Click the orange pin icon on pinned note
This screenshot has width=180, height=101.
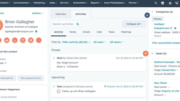click(146, 54)
